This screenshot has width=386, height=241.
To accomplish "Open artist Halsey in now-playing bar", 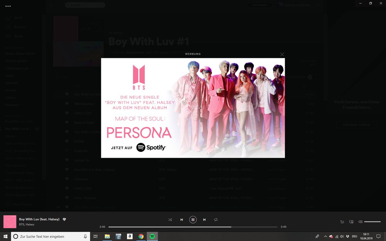I will (30, 224).
